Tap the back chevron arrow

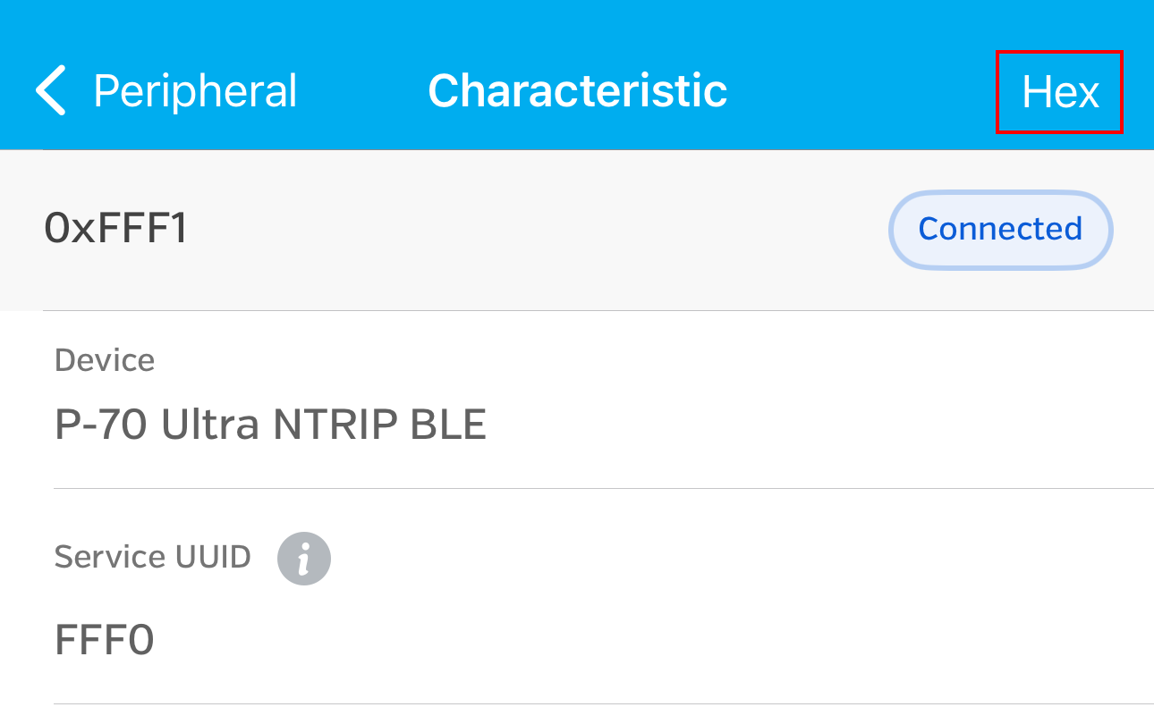[x=51, y=91]
